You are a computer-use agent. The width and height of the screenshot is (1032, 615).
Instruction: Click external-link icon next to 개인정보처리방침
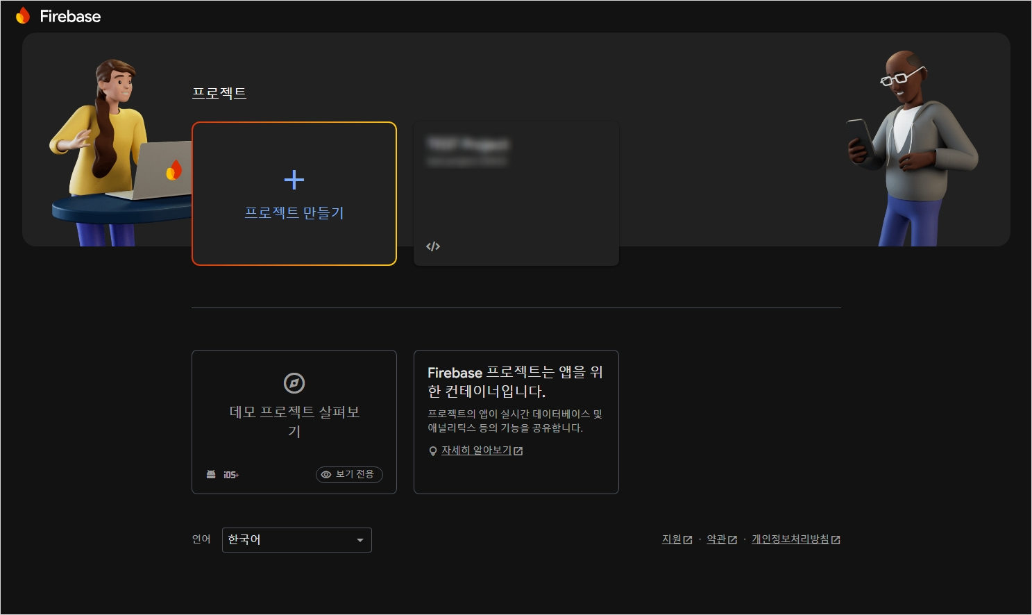click(836, 540)
